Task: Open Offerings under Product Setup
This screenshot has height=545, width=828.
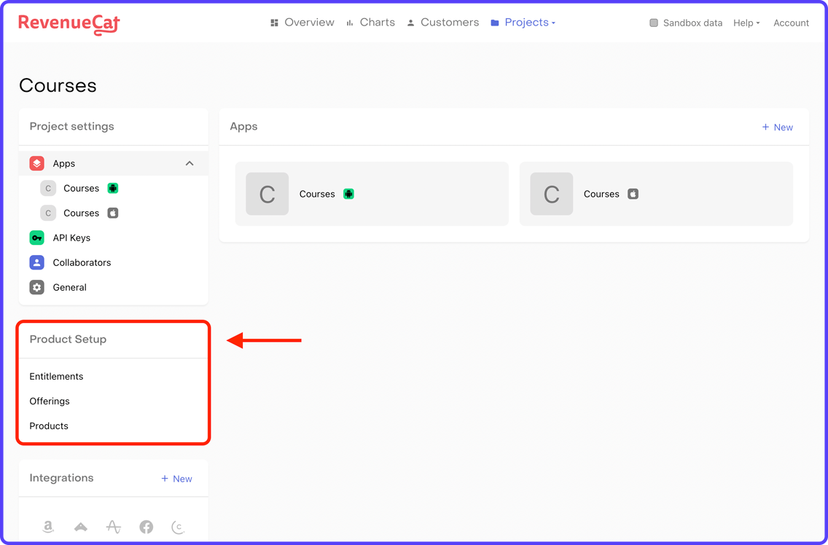Action: pyautogui.click(x=49, y=401)
